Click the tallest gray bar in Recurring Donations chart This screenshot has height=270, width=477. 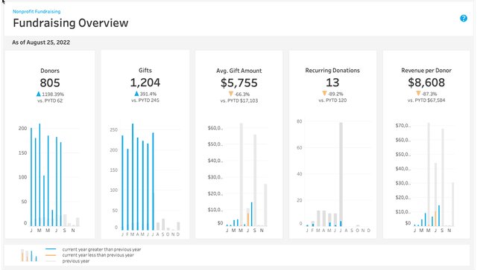[x=341, y=174]
